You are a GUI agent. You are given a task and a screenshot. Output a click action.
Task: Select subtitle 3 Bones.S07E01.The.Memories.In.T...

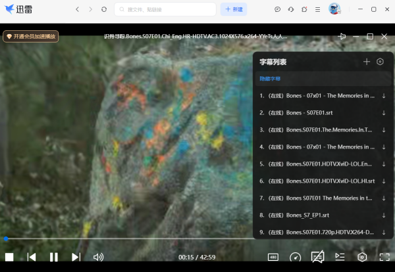click(x=323, y=130)
